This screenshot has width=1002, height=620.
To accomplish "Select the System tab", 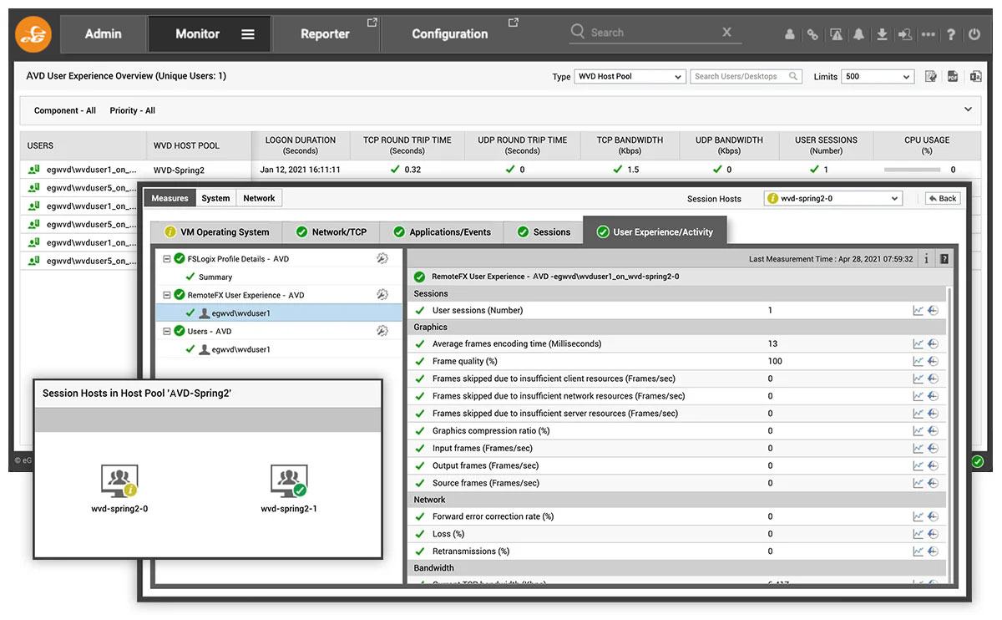I will (215, 198).
